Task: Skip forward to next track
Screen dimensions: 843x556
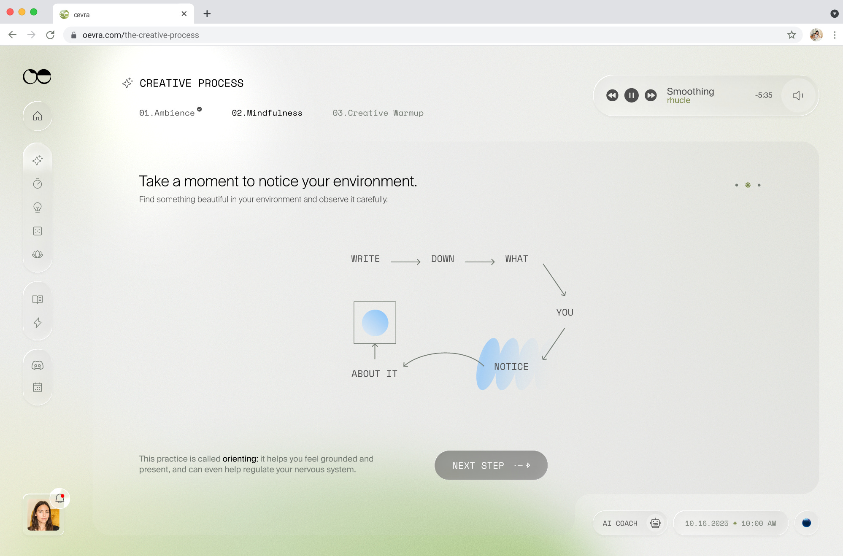Action: (x=651, y=95)
